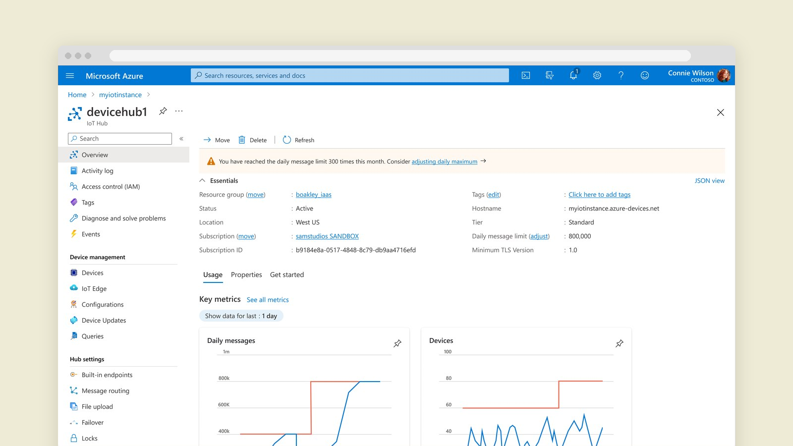
Task: Switch to the Properties tab
Action: [246, 275]
